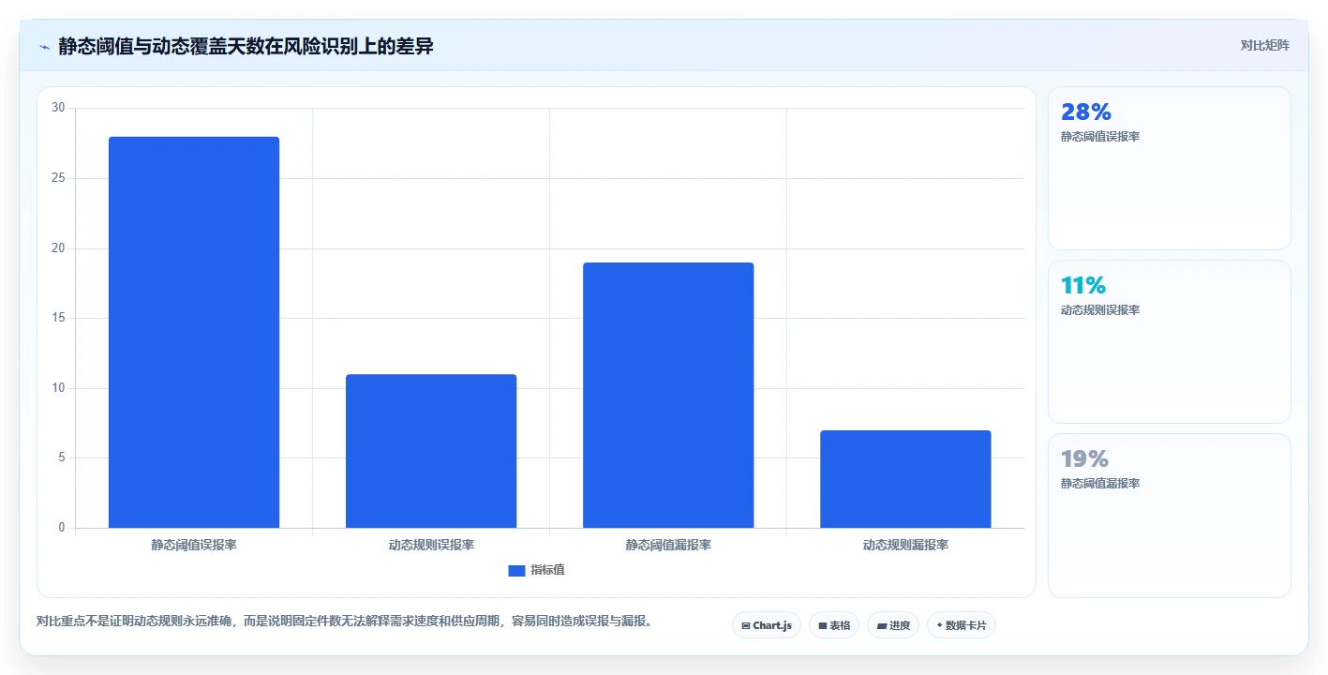
Task: Click the 动态规则漏报率 x-axis label
Action: (905, 545)
